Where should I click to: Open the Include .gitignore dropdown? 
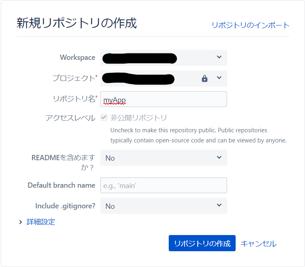(x=163, y=206)
